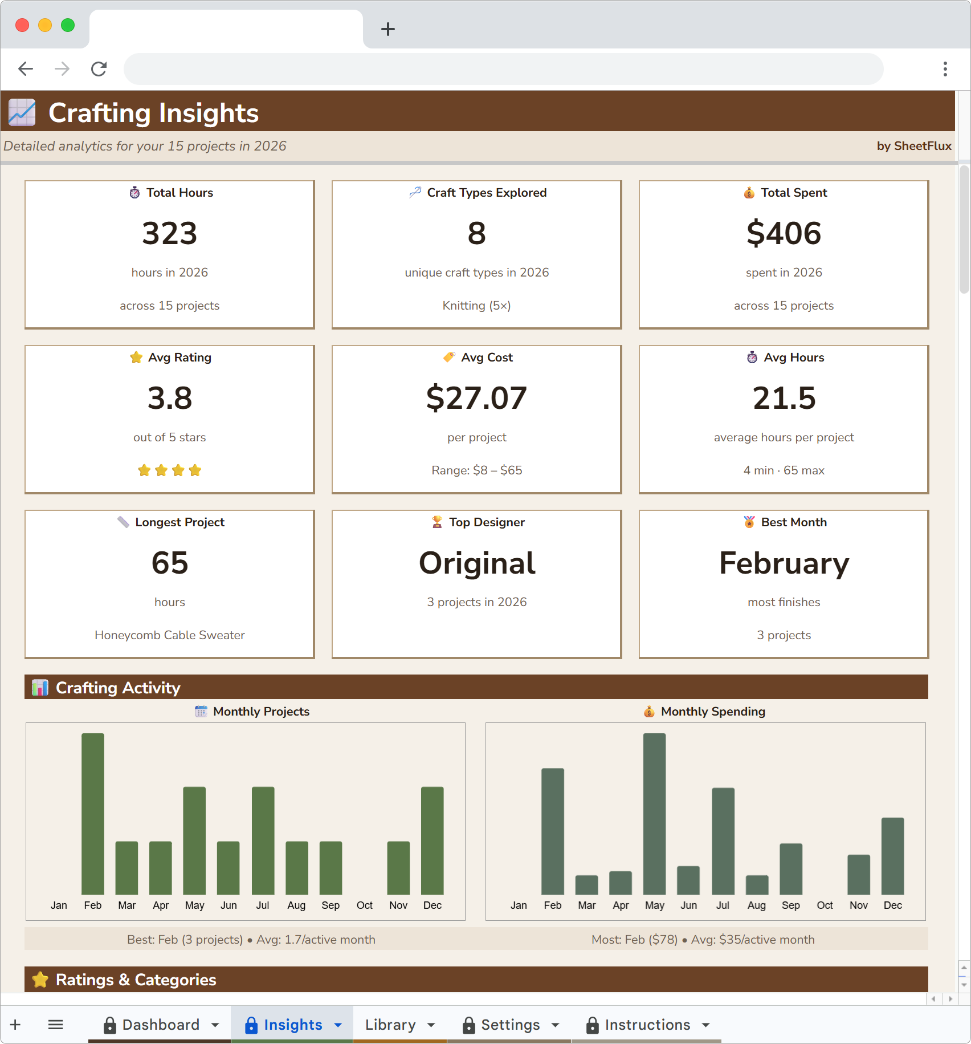
Task: Switch to the Instructions sheet tab
Action: tap(647, 1024)
